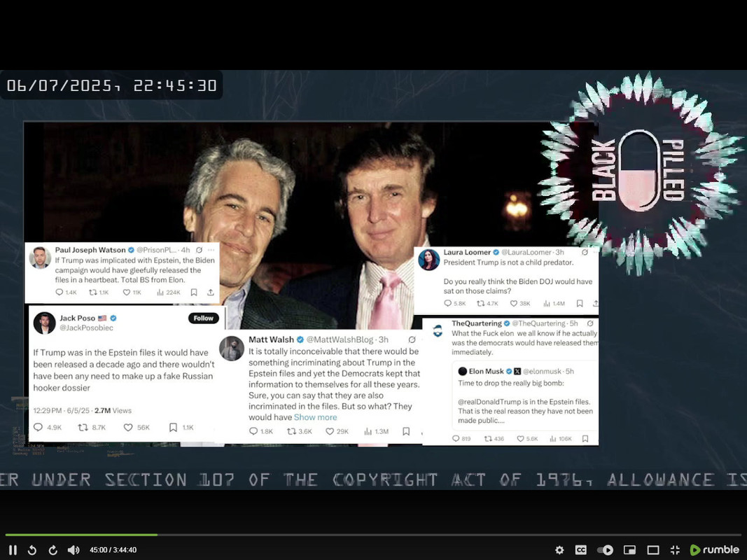Rewind the video with the back arrow
The image size is (747, 560).
pyautogui.click(x=32, y=550)
